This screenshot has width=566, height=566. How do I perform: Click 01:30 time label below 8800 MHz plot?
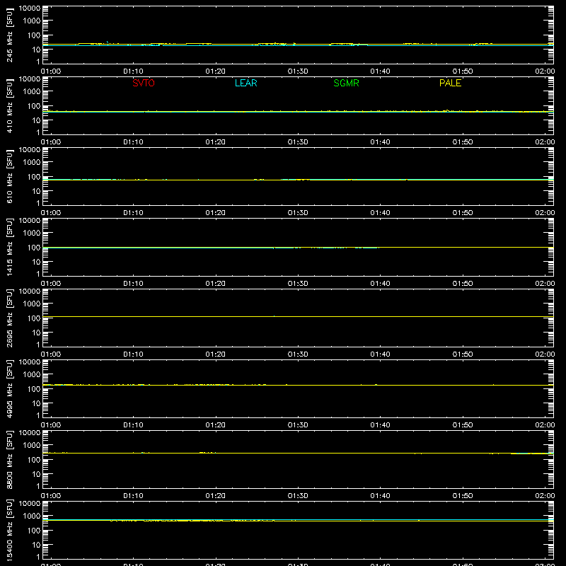tap(298, 496)
